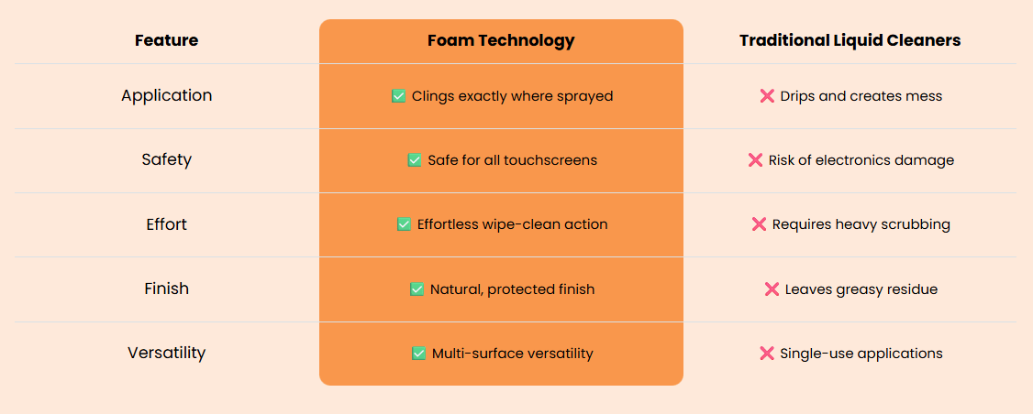Click the Application row label
The height and width of the screenshot is (414, 1033).
point(167,95)
